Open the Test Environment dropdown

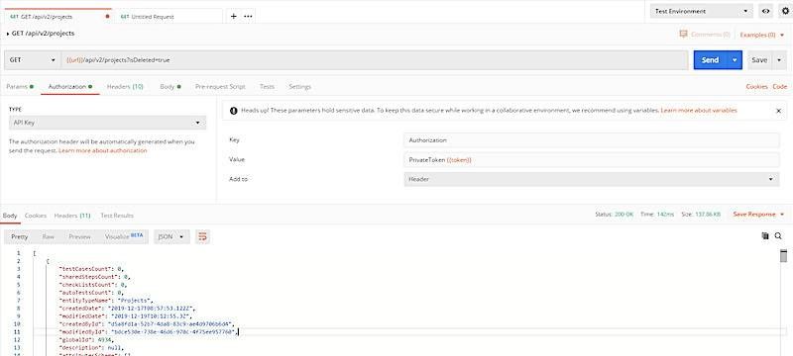click(x=702, y=11)
